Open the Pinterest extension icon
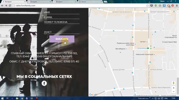The height and width of the screenshot is (100, 179). [173, 6]
